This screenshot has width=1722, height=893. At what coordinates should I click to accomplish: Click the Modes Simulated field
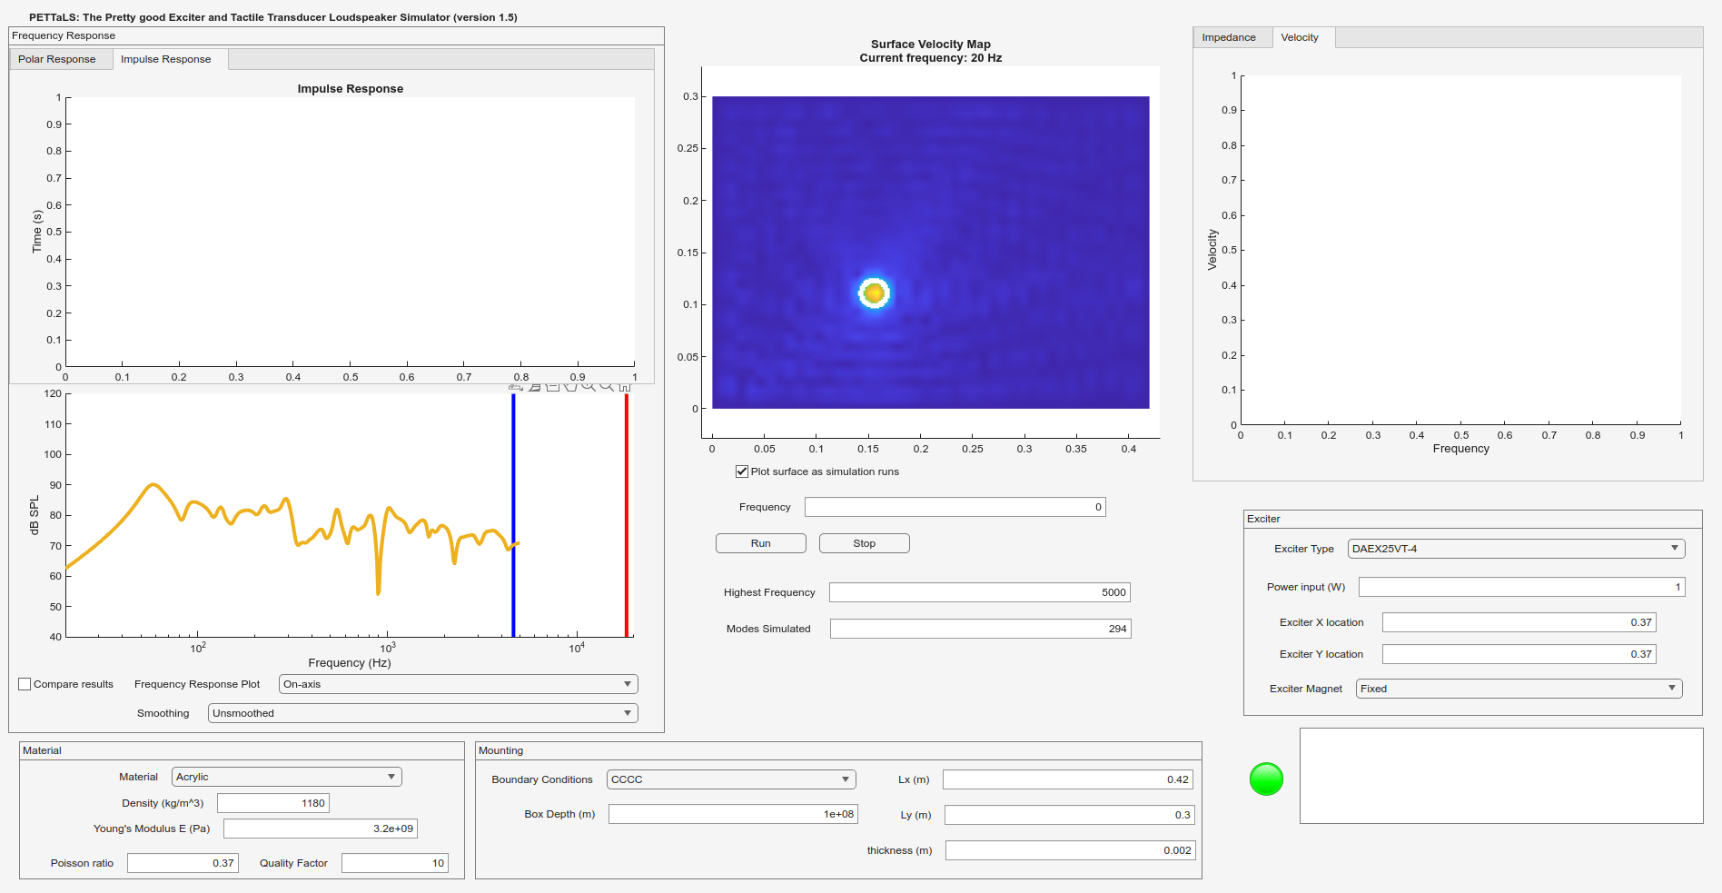coord(980,629)
